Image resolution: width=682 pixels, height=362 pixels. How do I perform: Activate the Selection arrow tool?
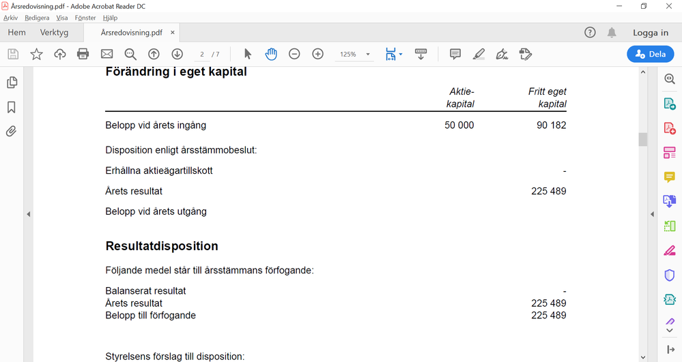248,55
